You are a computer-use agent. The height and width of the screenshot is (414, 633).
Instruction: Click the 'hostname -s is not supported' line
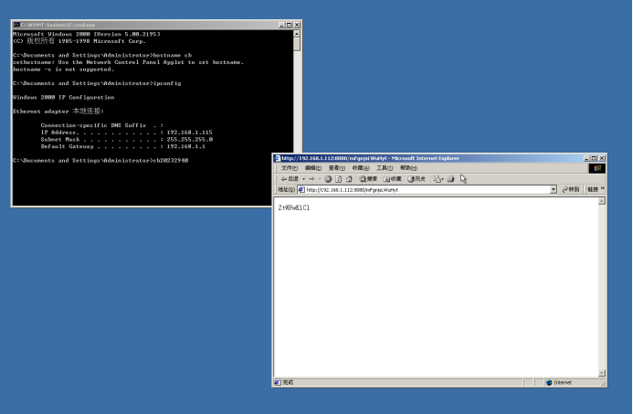click(63, 69)
